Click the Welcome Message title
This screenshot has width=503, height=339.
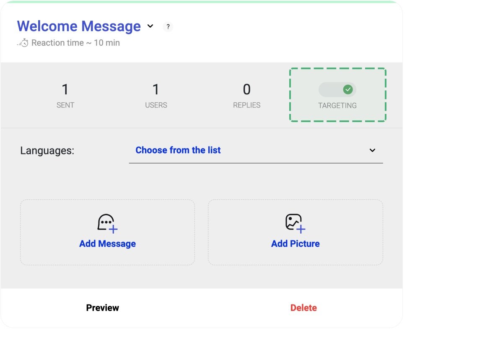[x=79, y=26]
